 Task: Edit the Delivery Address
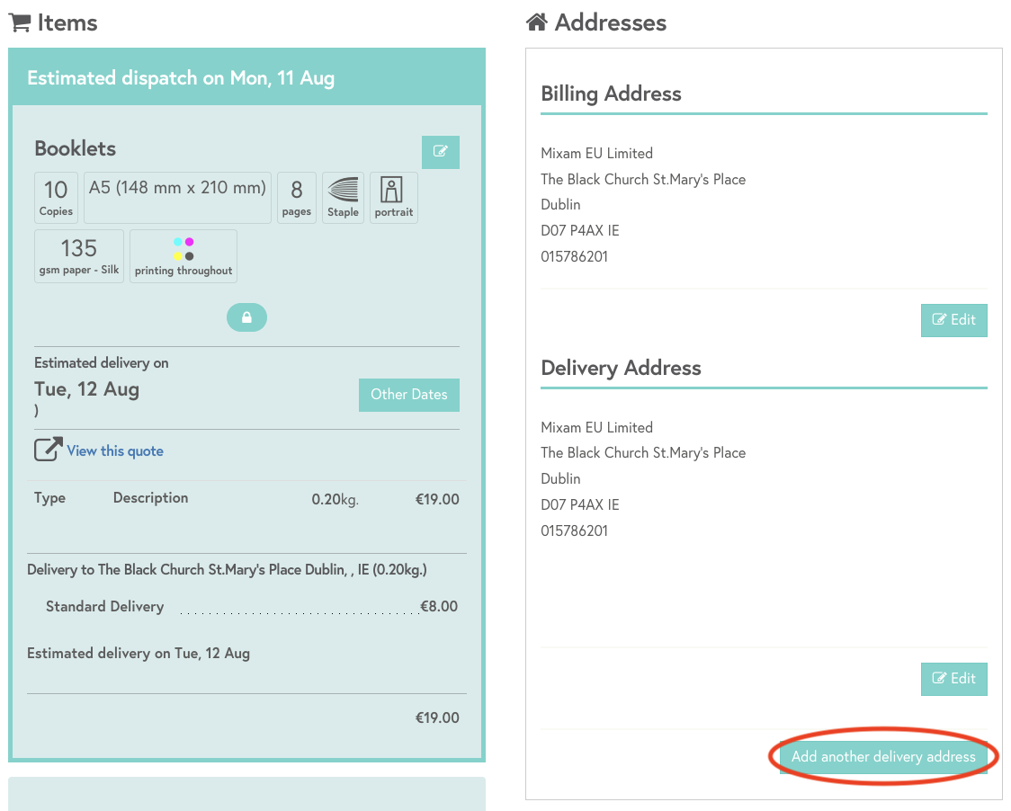click(x=953, y=679)
